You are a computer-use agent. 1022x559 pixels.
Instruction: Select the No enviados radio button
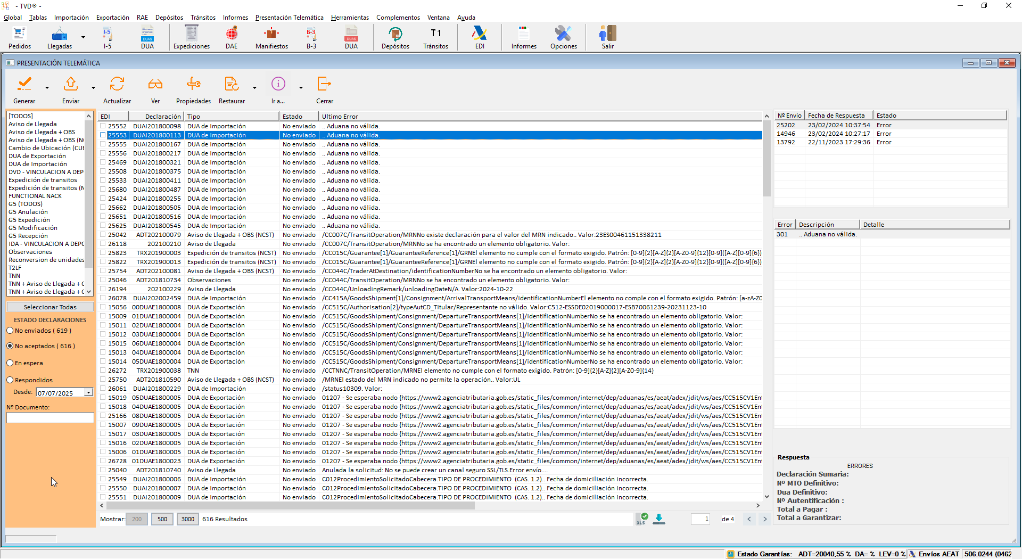[x=10, y=331]
